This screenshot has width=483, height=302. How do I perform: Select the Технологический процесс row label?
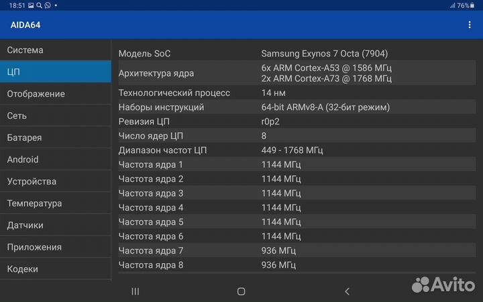coord(174,93)
